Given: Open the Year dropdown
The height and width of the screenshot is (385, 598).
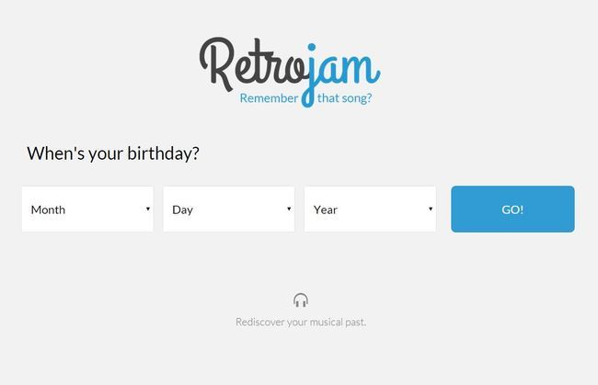Looking at the screenshot, I should tap(370, 209).
